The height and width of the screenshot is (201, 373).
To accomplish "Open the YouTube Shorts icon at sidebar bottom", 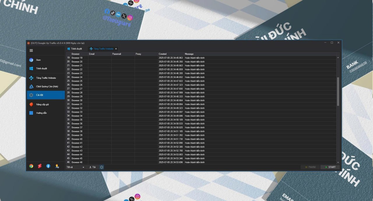I will click(40, 166).
